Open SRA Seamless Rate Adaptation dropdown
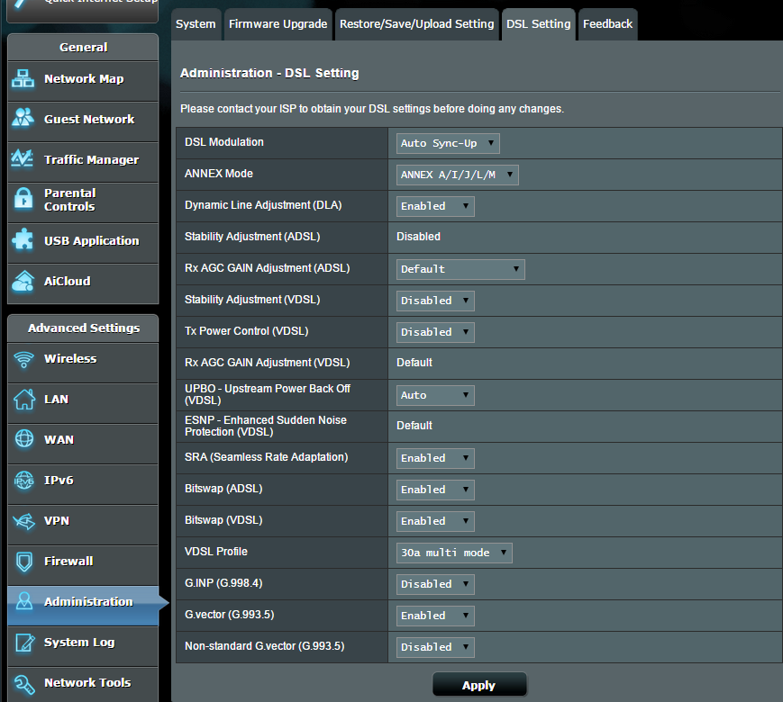This screenshot has height=702, width=783. [435, 458]
